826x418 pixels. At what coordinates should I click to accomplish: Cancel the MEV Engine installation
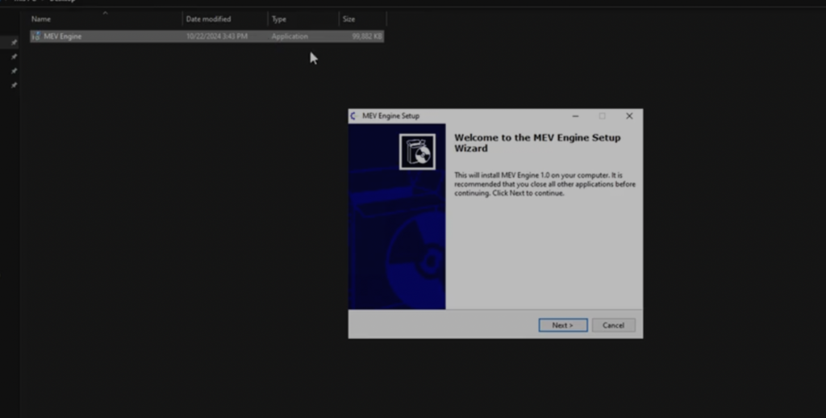pos(613,325)
